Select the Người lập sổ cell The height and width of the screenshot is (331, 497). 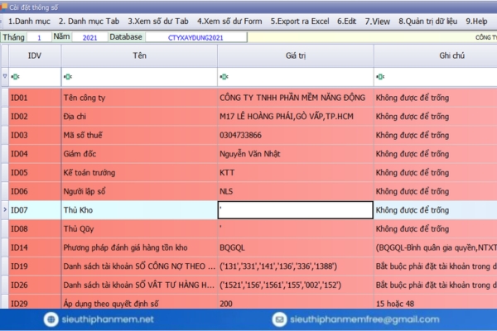tap(139, 191)
